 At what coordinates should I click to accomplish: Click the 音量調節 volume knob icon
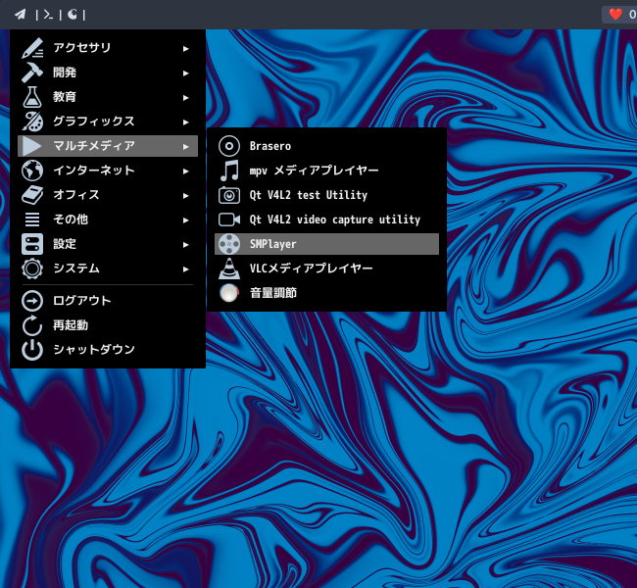[229, 293]
